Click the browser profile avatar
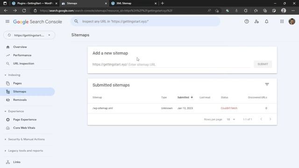The width and height of the screenshot is (299, 168). click(x=284, y=11)
